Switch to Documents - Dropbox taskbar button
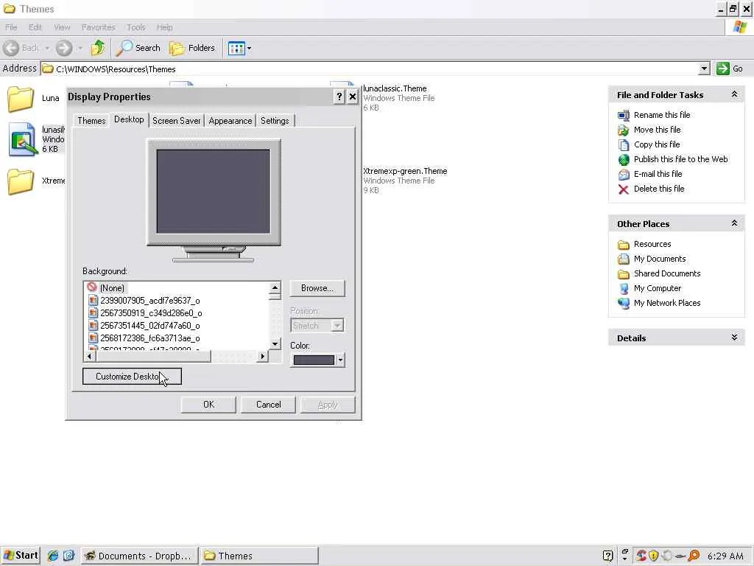The height and width of the screenshot is (566, 754). click(x=139, y=556)
